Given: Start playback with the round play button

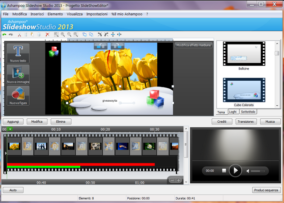Looking at the screenshot, I should tap(235, 170).
